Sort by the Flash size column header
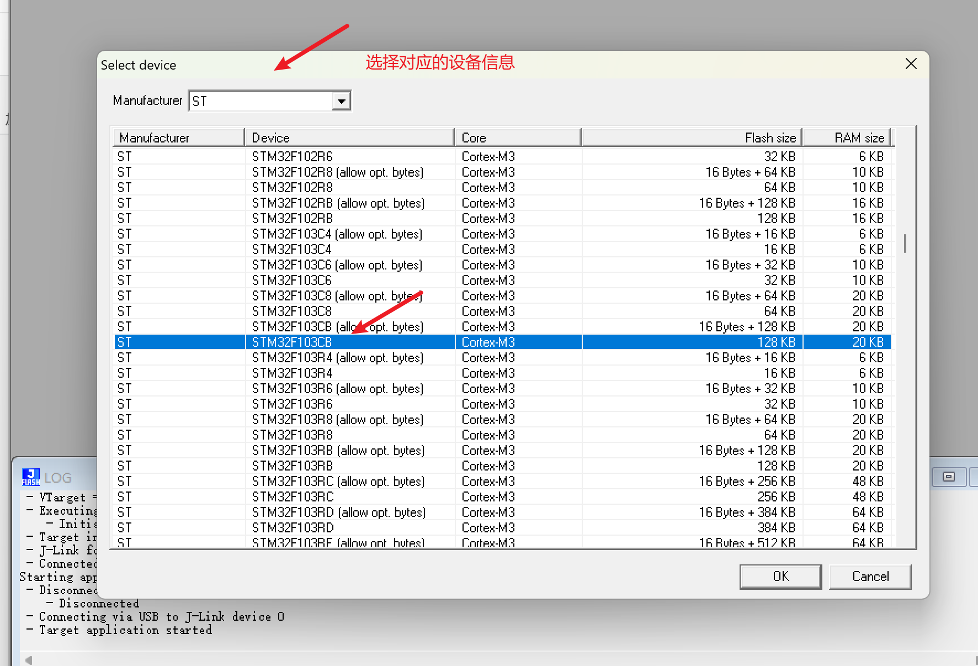Image resolution: width=978 pixels, height=666 pixels. 692,138
